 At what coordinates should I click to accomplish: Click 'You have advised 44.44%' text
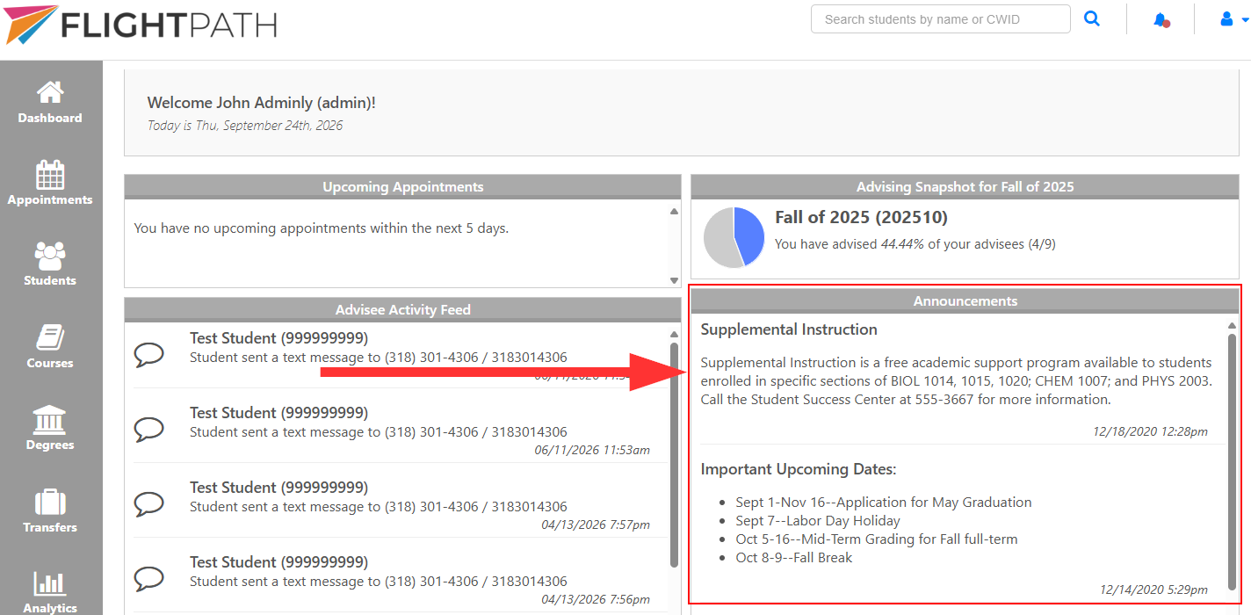915,244
